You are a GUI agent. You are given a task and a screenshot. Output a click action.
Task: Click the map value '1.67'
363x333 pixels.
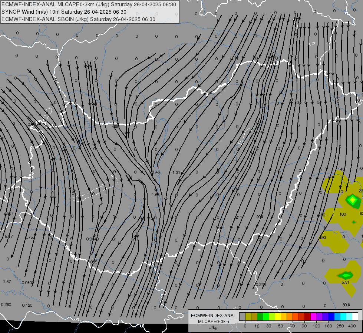7,282
